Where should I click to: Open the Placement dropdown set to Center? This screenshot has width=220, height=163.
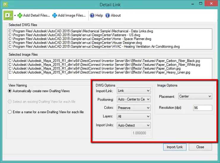[195, 96]
